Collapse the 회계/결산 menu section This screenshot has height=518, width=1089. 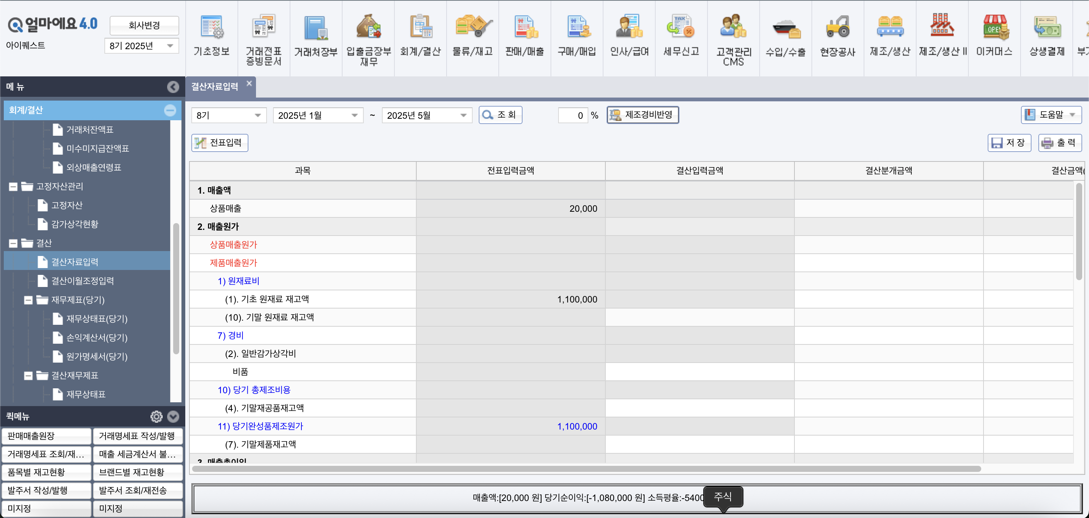point(170,110)
